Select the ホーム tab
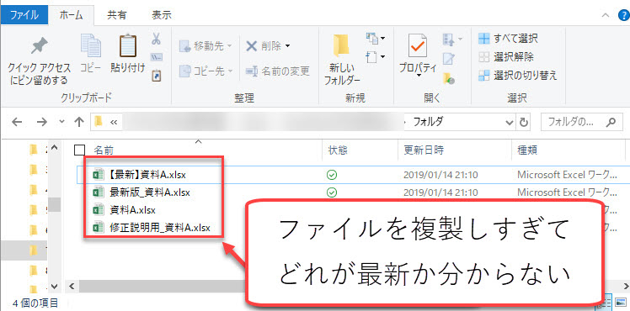630x311 pixels. 71,16
